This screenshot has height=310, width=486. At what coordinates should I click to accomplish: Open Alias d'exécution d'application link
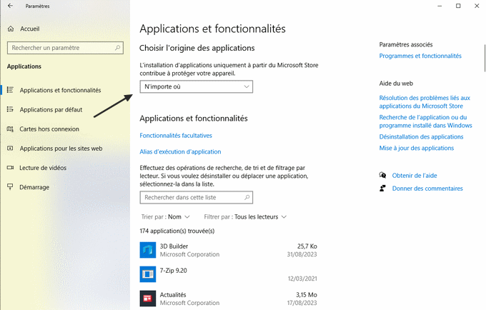tap(180, 151)
